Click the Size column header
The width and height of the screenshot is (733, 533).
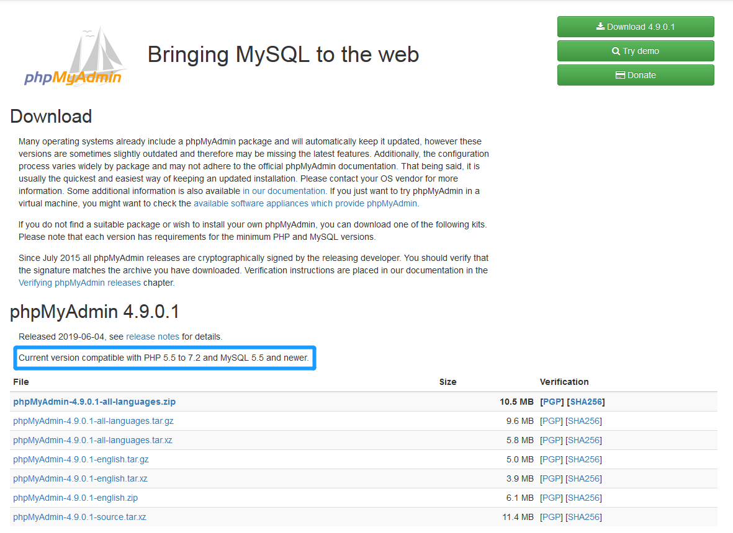pyautogui.click(x=448, y=382)
